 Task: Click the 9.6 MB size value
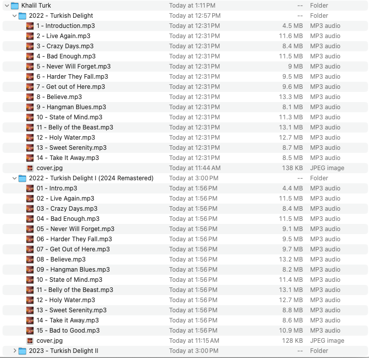click(292, 87)
